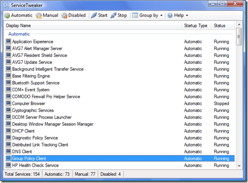Click the AVG7 Alert Manager Server icon
Image resolution: width=248 pixels, height=183 pixels.
pos(8,48)
